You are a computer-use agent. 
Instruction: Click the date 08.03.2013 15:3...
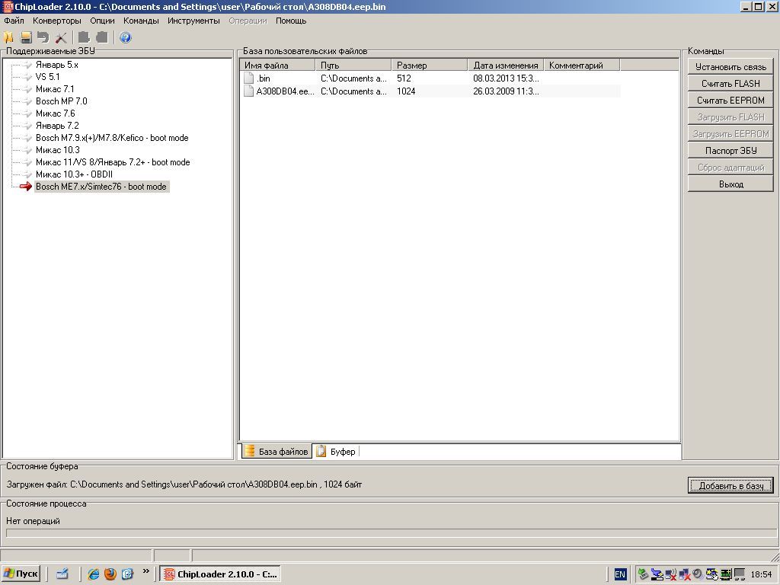pos(506,78)
